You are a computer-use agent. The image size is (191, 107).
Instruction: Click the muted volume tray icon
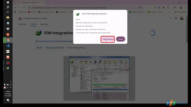(x=7, y=88)
